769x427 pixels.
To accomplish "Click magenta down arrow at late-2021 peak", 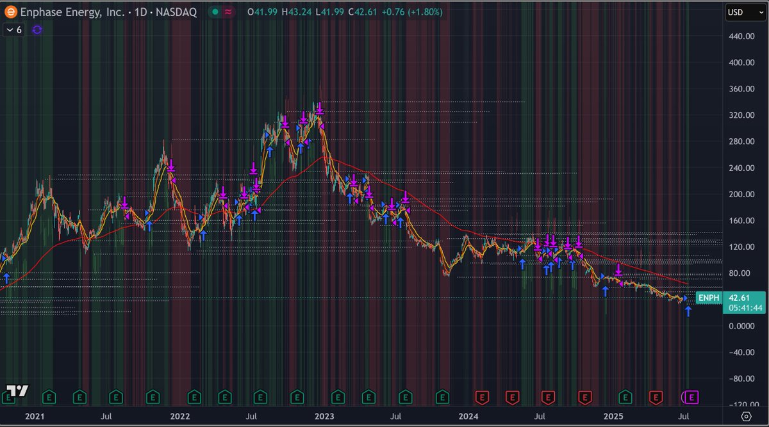I will click(x=171, y=165).
